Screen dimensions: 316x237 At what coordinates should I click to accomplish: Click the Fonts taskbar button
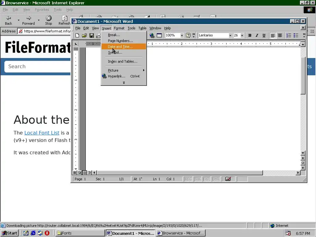pos(80,233)
